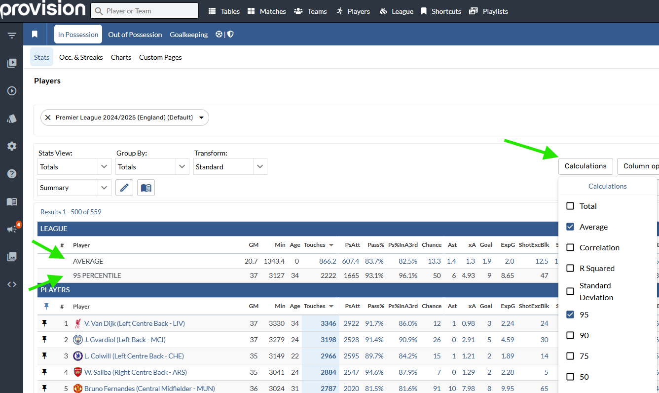Open J. Gvardiol player link

pos(125,340)
